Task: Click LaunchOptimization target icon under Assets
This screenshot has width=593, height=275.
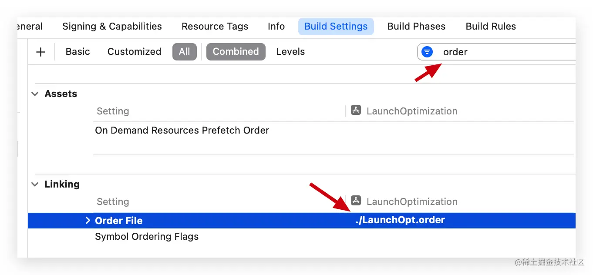Action: pos(356,111)
